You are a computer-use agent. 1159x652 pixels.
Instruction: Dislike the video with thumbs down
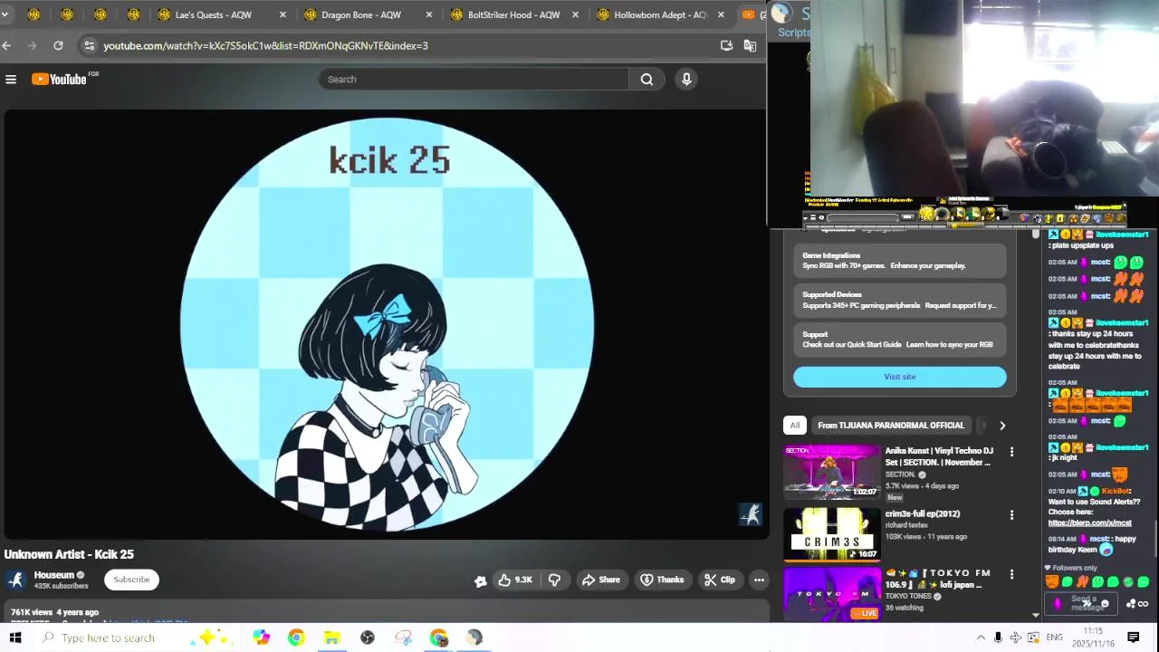point(554,580)
